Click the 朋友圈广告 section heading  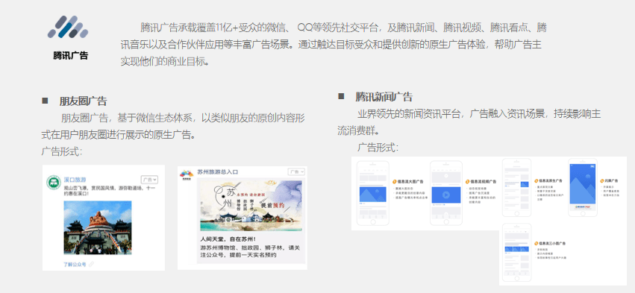pyautogui.click(x=83, y=101)
